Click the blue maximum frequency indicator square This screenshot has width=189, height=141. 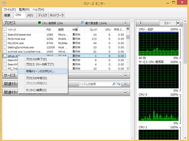(82, 23)
